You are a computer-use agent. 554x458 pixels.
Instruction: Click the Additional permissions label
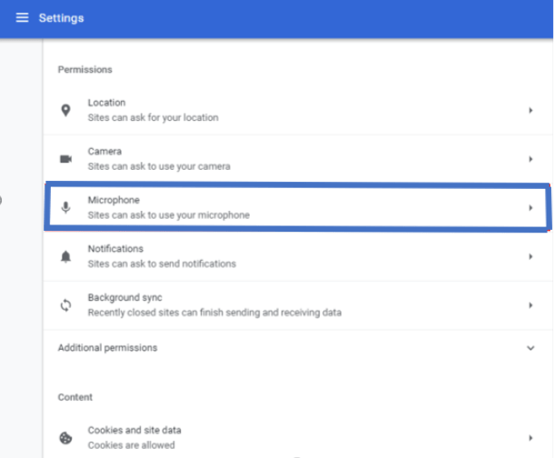pyautogui.click(x=108, y=348)
